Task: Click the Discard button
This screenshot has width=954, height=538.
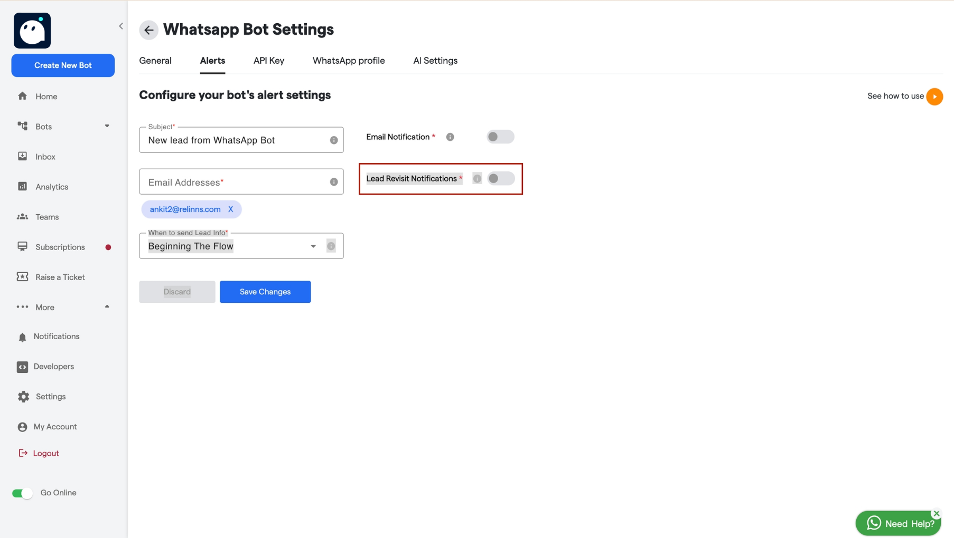Action: pos(177,292)
